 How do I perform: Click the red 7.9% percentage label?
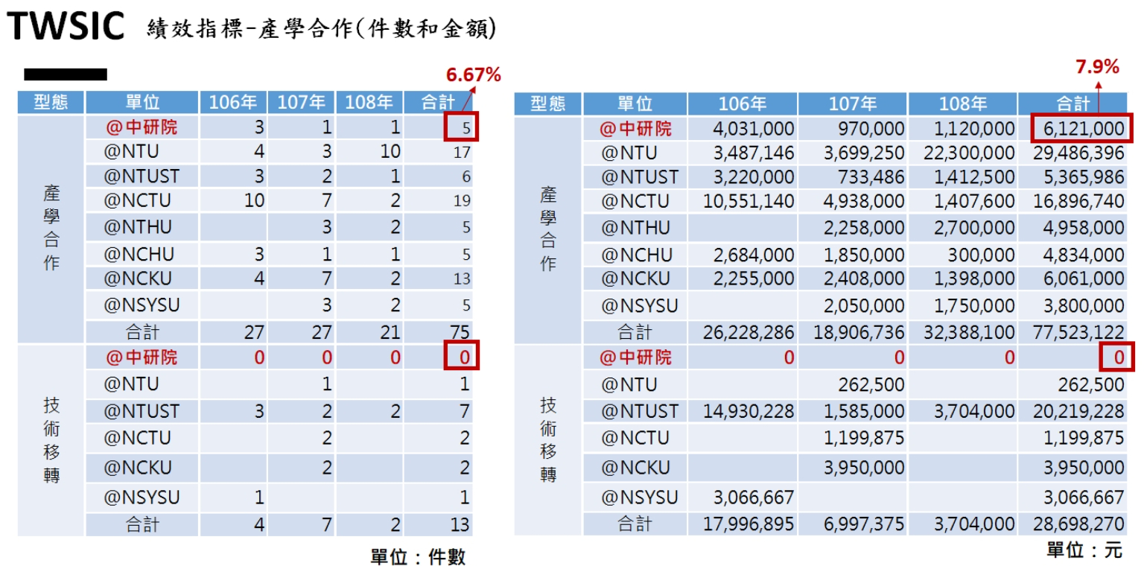pos(1097,67)
